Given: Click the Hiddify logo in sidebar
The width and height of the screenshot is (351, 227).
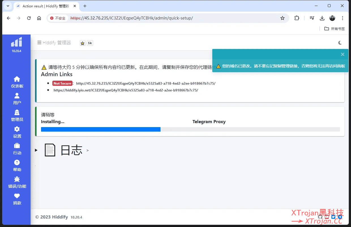Looking at the screenshot, I should (x=16, y=42).
